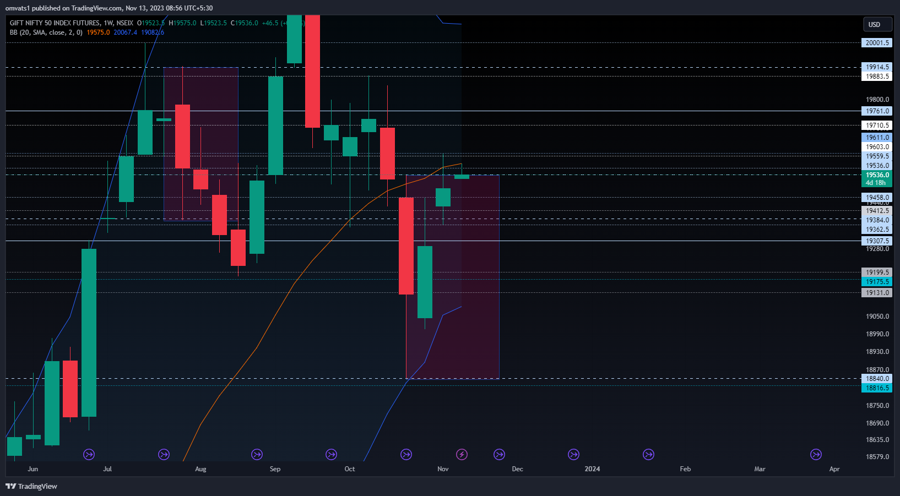Click the rollover event icon between Mar and Apr
Screen dimensions: 900x496
816,454
